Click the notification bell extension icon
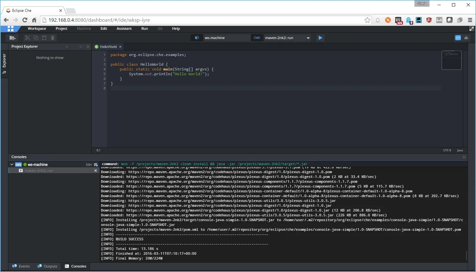Image resolution: width=476 pixels, height=272 pixels. click(378, 20)
